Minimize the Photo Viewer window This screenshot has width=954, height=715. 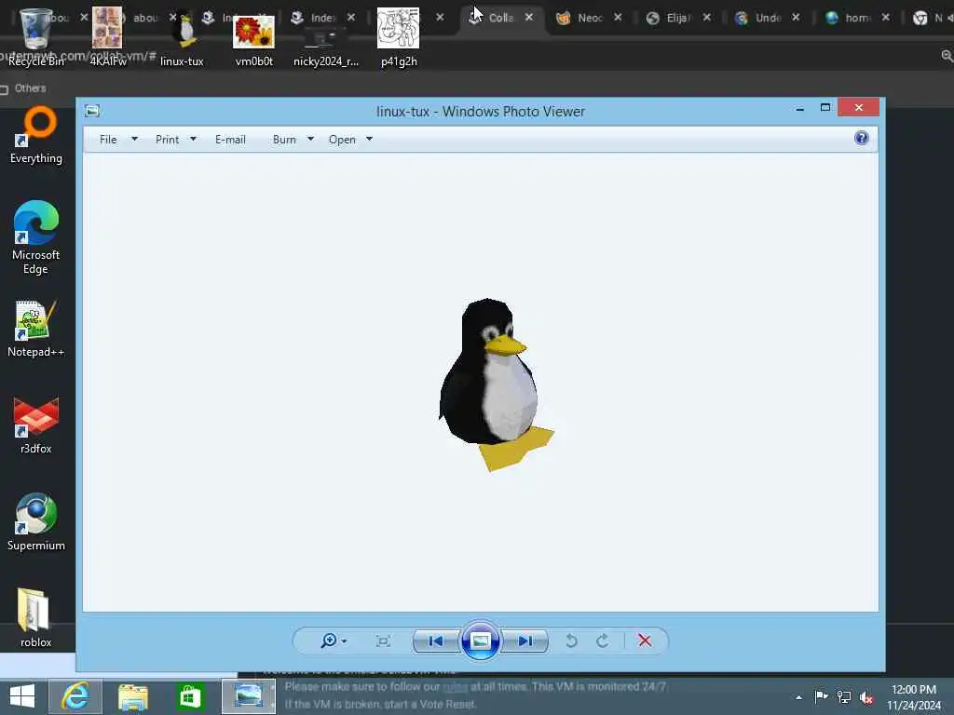(x=800, y=108)
